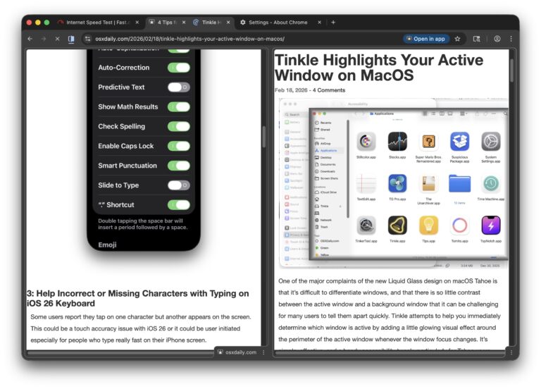The image size is (541, 389).
Task: Click Tips.app lightbulb icon
Action: [x=428, y=226]
